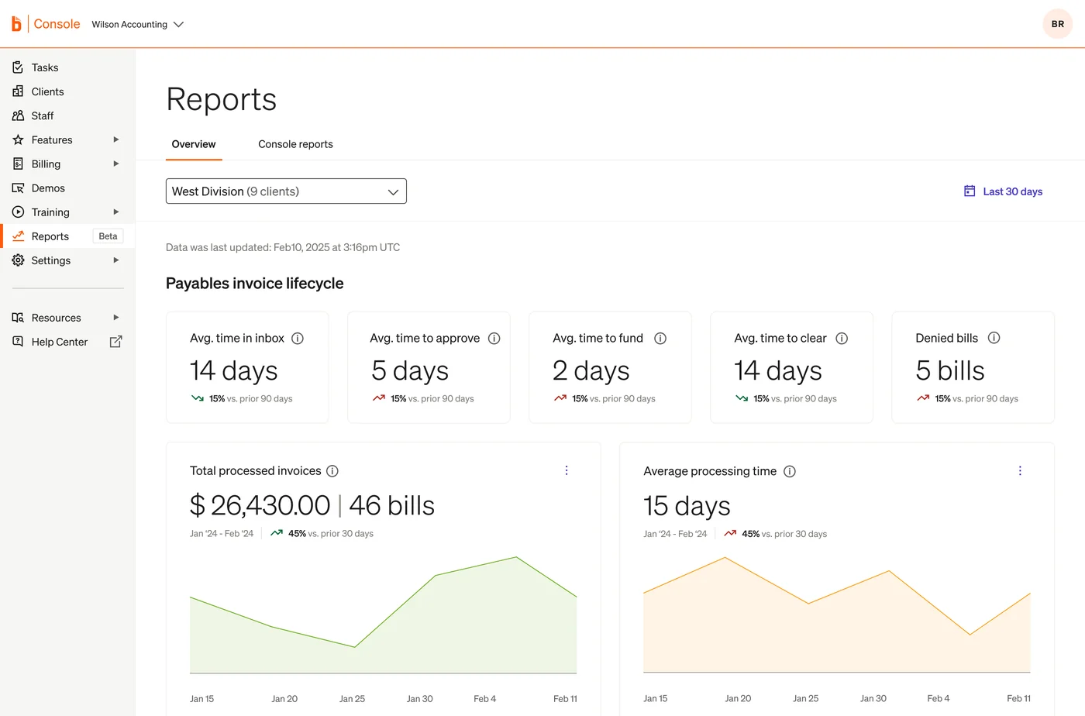Image resolution: width=1085 pixels, height=716 pixels.
Task: Open the West Division clients dropdown
Action: point(286,191)
